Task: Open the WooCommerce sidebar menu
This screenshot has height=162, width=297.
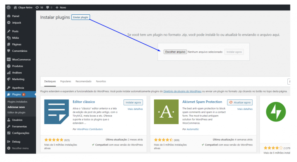Action: 21,60
